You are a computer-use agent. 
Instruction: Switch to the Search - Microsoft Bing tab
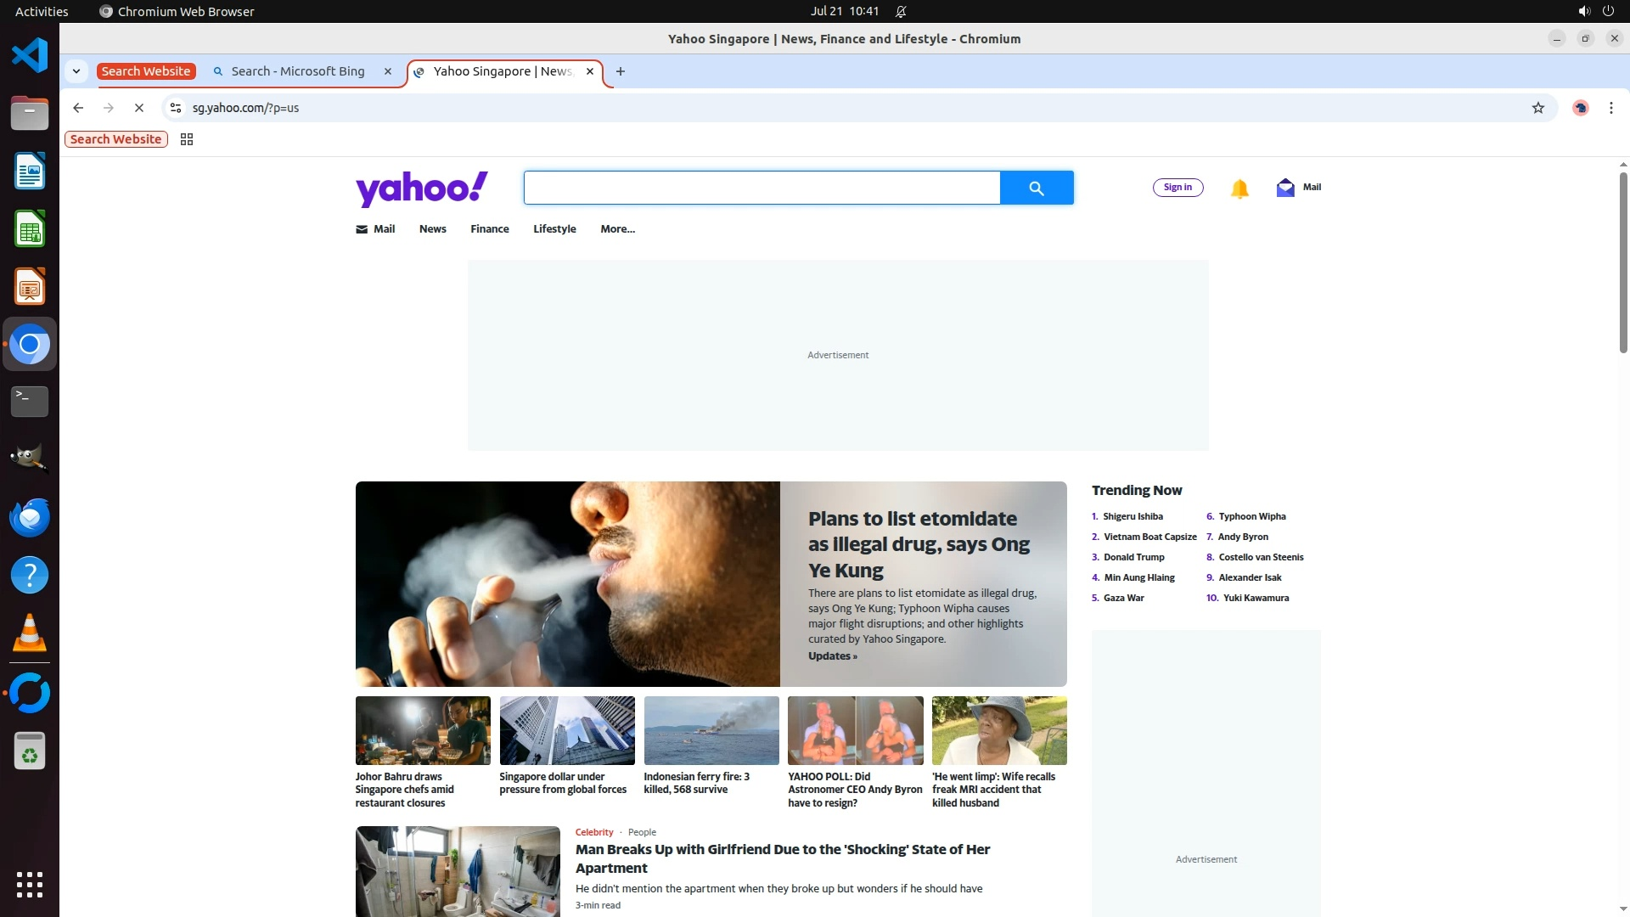[x=298, y=71]
